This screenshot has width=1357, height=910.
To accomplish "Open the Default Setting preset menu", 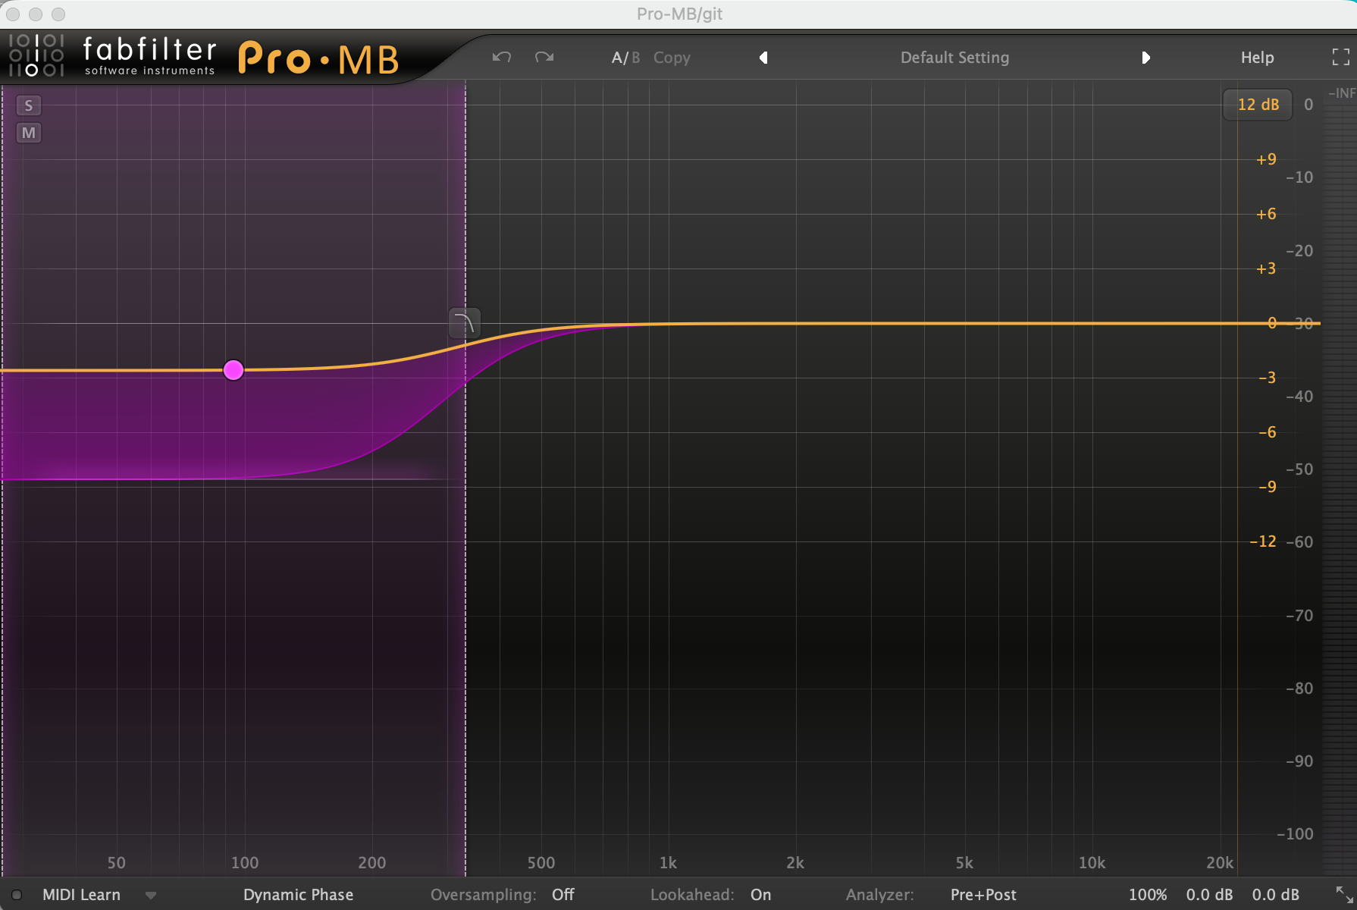I will [x=954, y=58].
